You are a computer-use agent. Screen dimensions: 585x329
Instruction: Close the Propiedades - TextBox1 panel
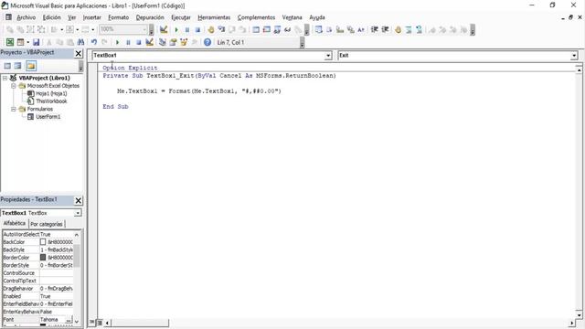[x=79, y=201]
